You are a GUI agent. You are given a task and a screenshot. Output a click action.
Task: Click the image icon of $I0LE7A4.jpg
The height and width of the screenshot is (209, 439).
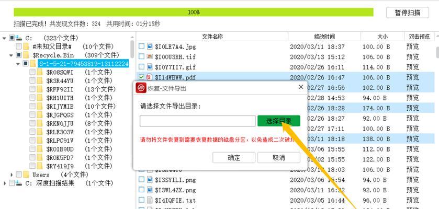[150, 46]
